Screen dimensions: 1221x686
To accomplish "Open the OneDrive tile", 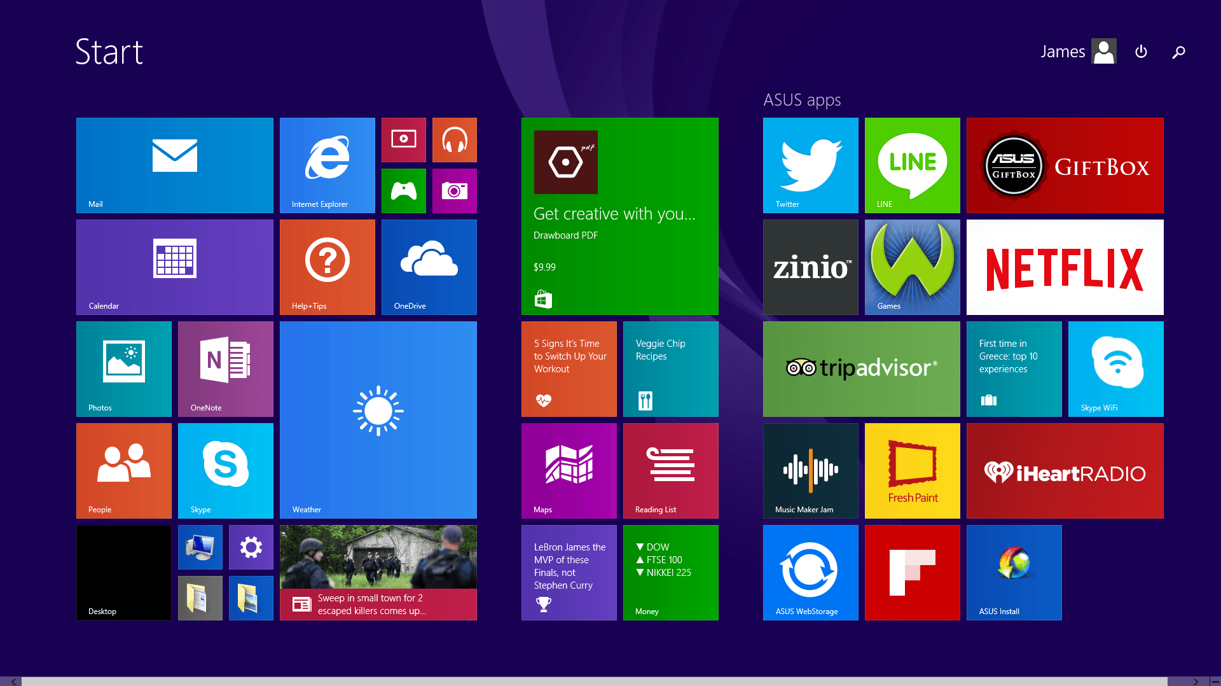I will coord(429,267).
